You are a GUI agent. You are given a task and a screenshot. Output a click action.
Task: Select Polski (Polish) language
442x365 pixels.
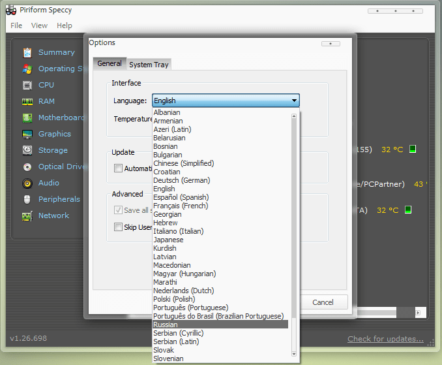pos(220,299)
